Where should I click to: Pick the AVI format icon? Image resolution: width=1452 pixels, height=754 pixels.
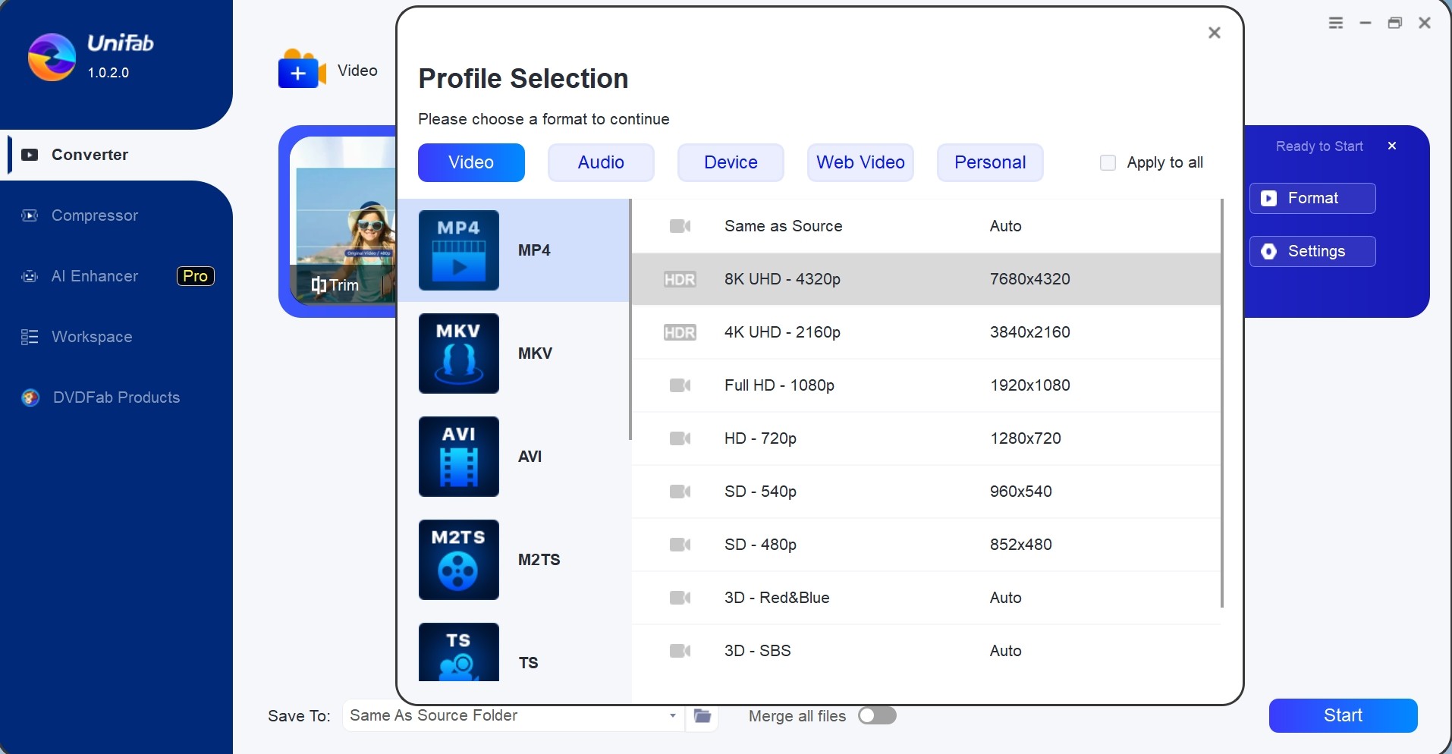click(x=458, y=457)
